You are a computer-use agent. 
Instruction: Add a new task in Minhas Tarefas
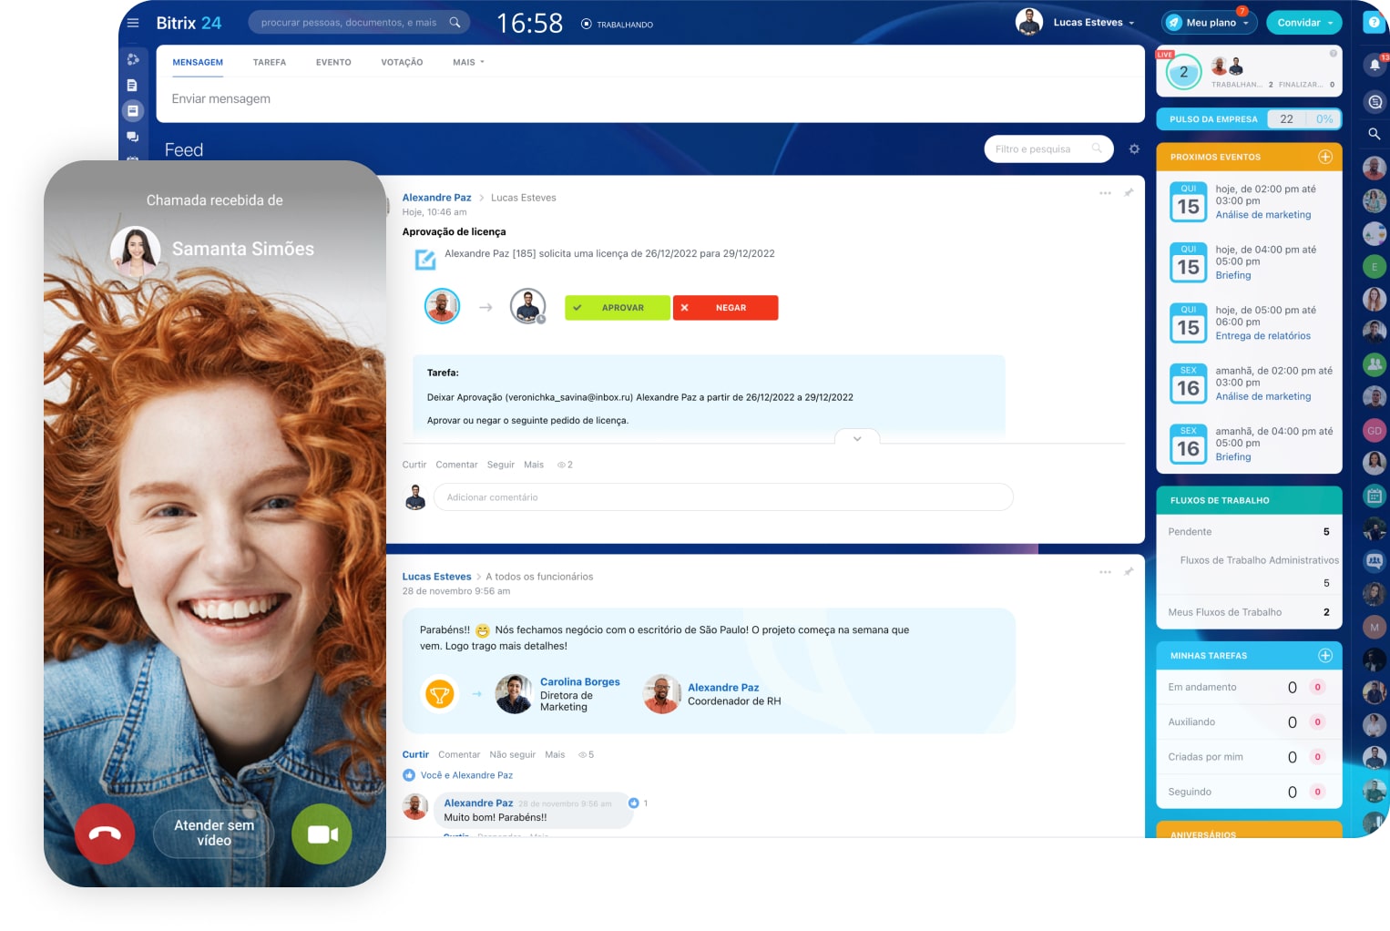1325,655
